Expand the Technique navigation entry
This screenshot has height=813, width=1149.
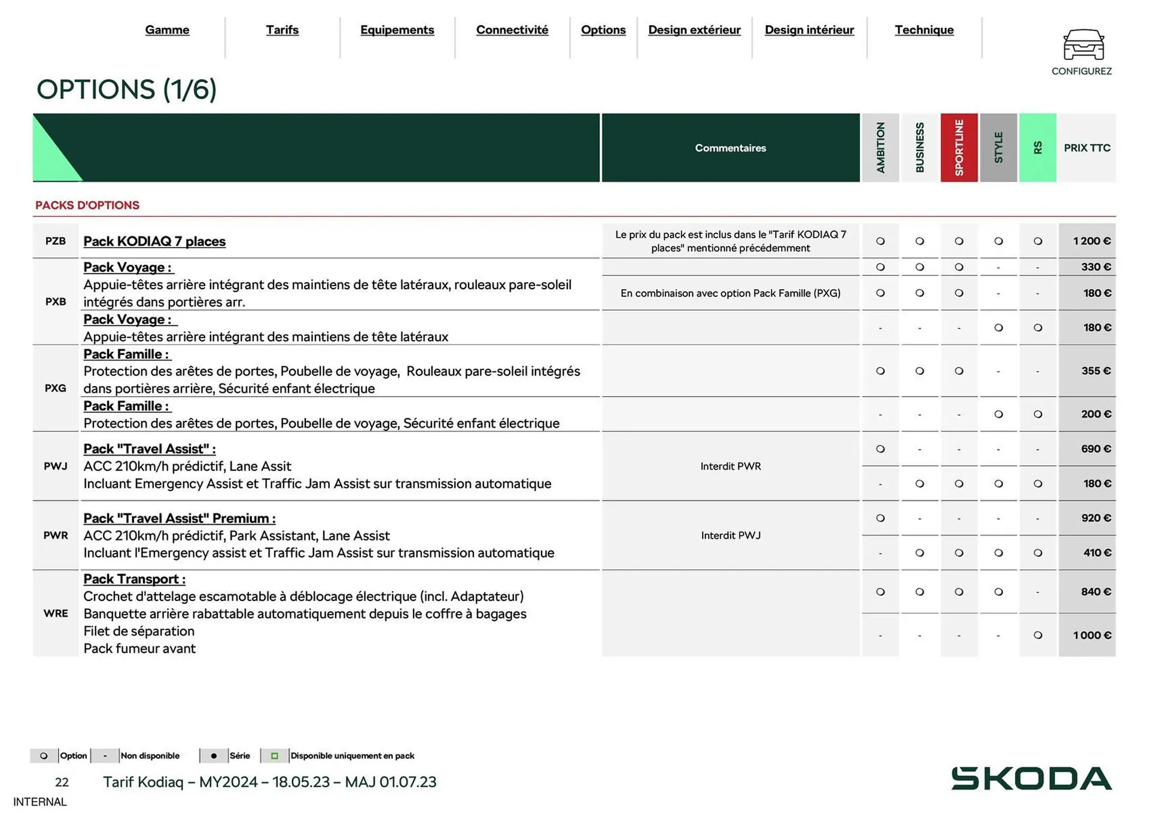(x=924, y=30)
